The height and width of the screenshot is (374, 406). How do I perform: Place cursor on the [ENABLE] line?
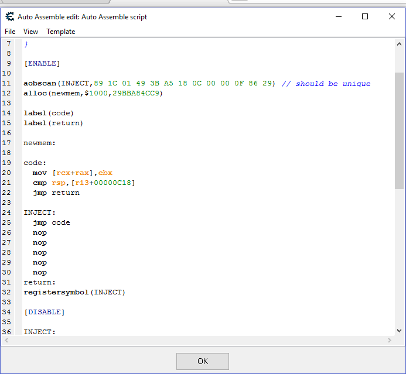42,63
